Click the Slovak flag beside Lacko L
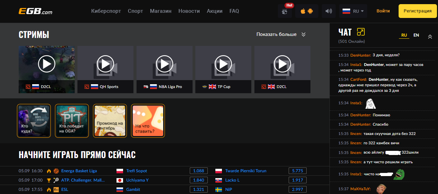 [x=219, y=180]
